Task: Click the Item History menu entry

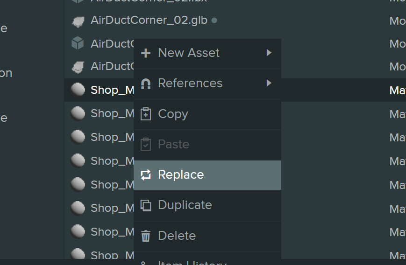Action: pyautogui.click(x=192, y=262)
